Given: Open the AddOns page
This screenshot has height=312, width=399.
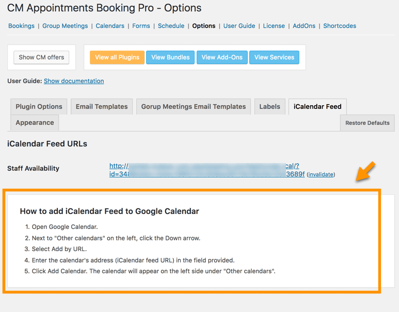Looking at the screenshot, I should [304, 26].
